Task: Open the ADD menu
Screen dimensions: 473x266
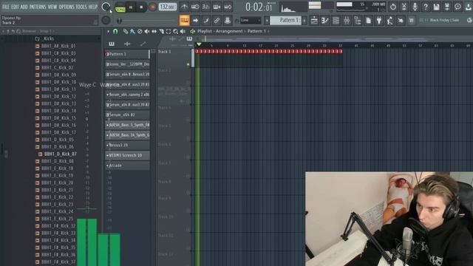Action: [24, 7]
